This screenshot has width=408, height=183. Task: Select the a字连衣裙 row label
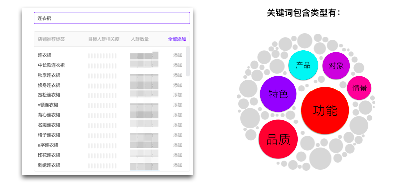click(x=48, y=145)
